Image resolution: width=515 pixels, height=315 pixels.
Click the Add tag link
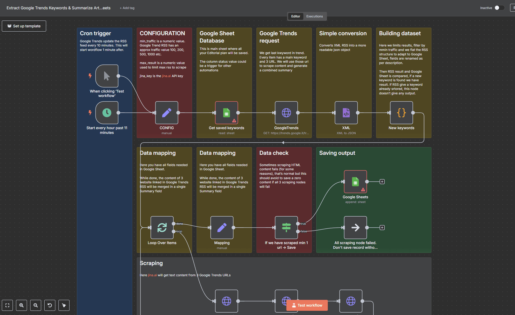pos(127,8)
